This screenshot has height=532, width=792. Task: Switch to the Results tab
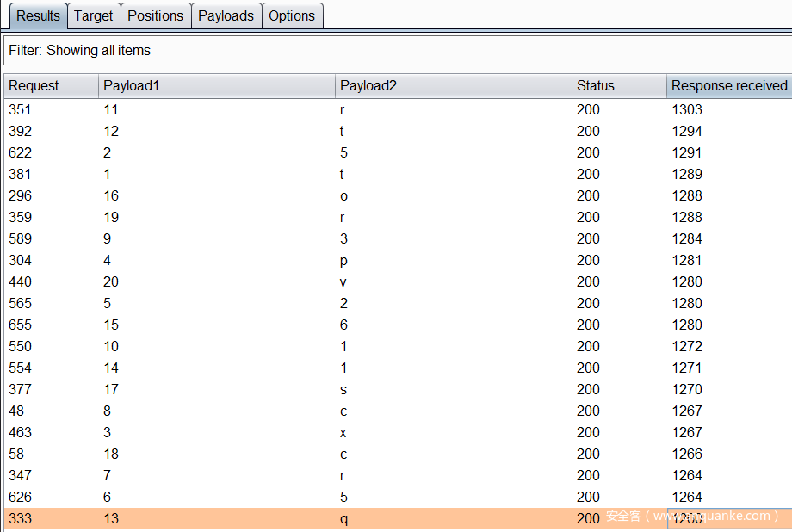[38, 15]
